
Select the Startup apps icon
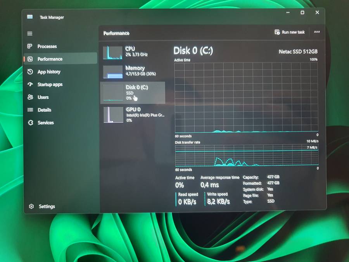pos(30,84)
